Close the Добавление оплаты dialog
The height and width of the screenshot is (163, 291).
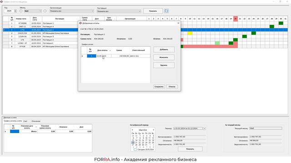(x=178, y=23)
